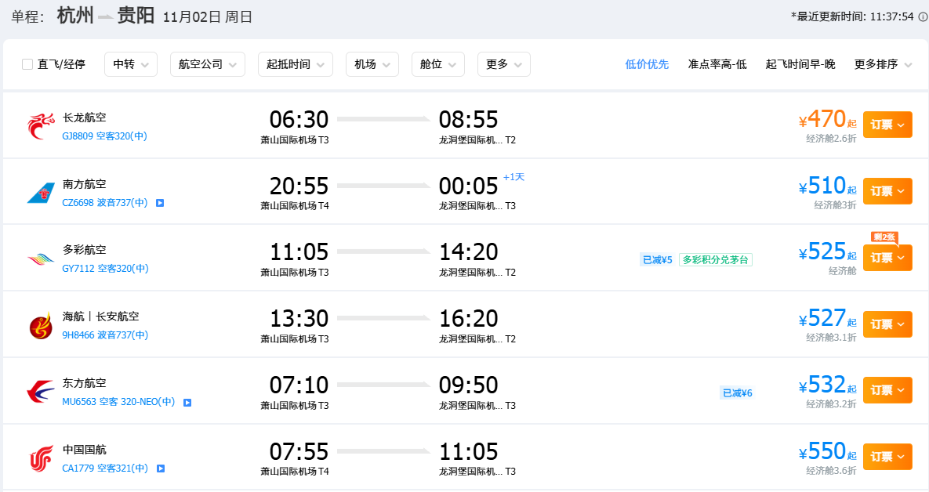Expand the 中转 (transfer) filter dropdown

tap(131, 64)
